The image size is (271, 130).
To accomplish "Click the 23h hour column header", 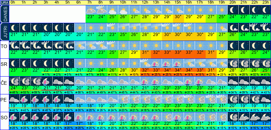I will [x=266, y=2].
